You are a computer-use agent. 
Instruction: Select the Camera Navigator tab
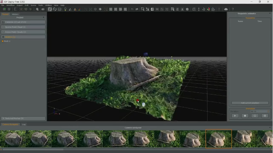point(11,124)
